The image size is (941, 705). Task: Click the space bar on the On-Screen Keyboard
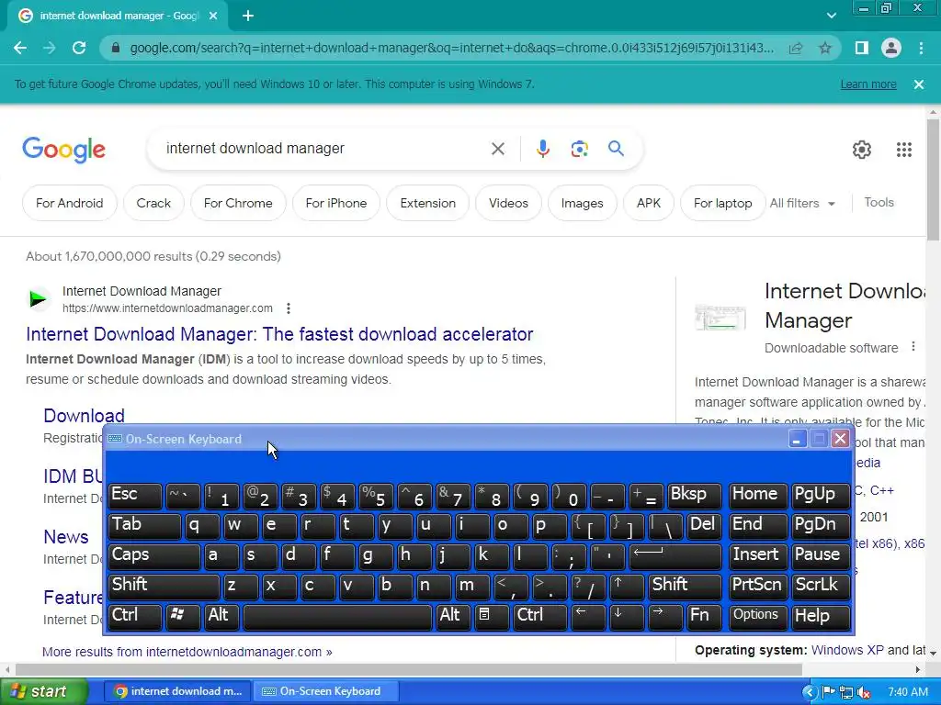click(x=337, y=617)
